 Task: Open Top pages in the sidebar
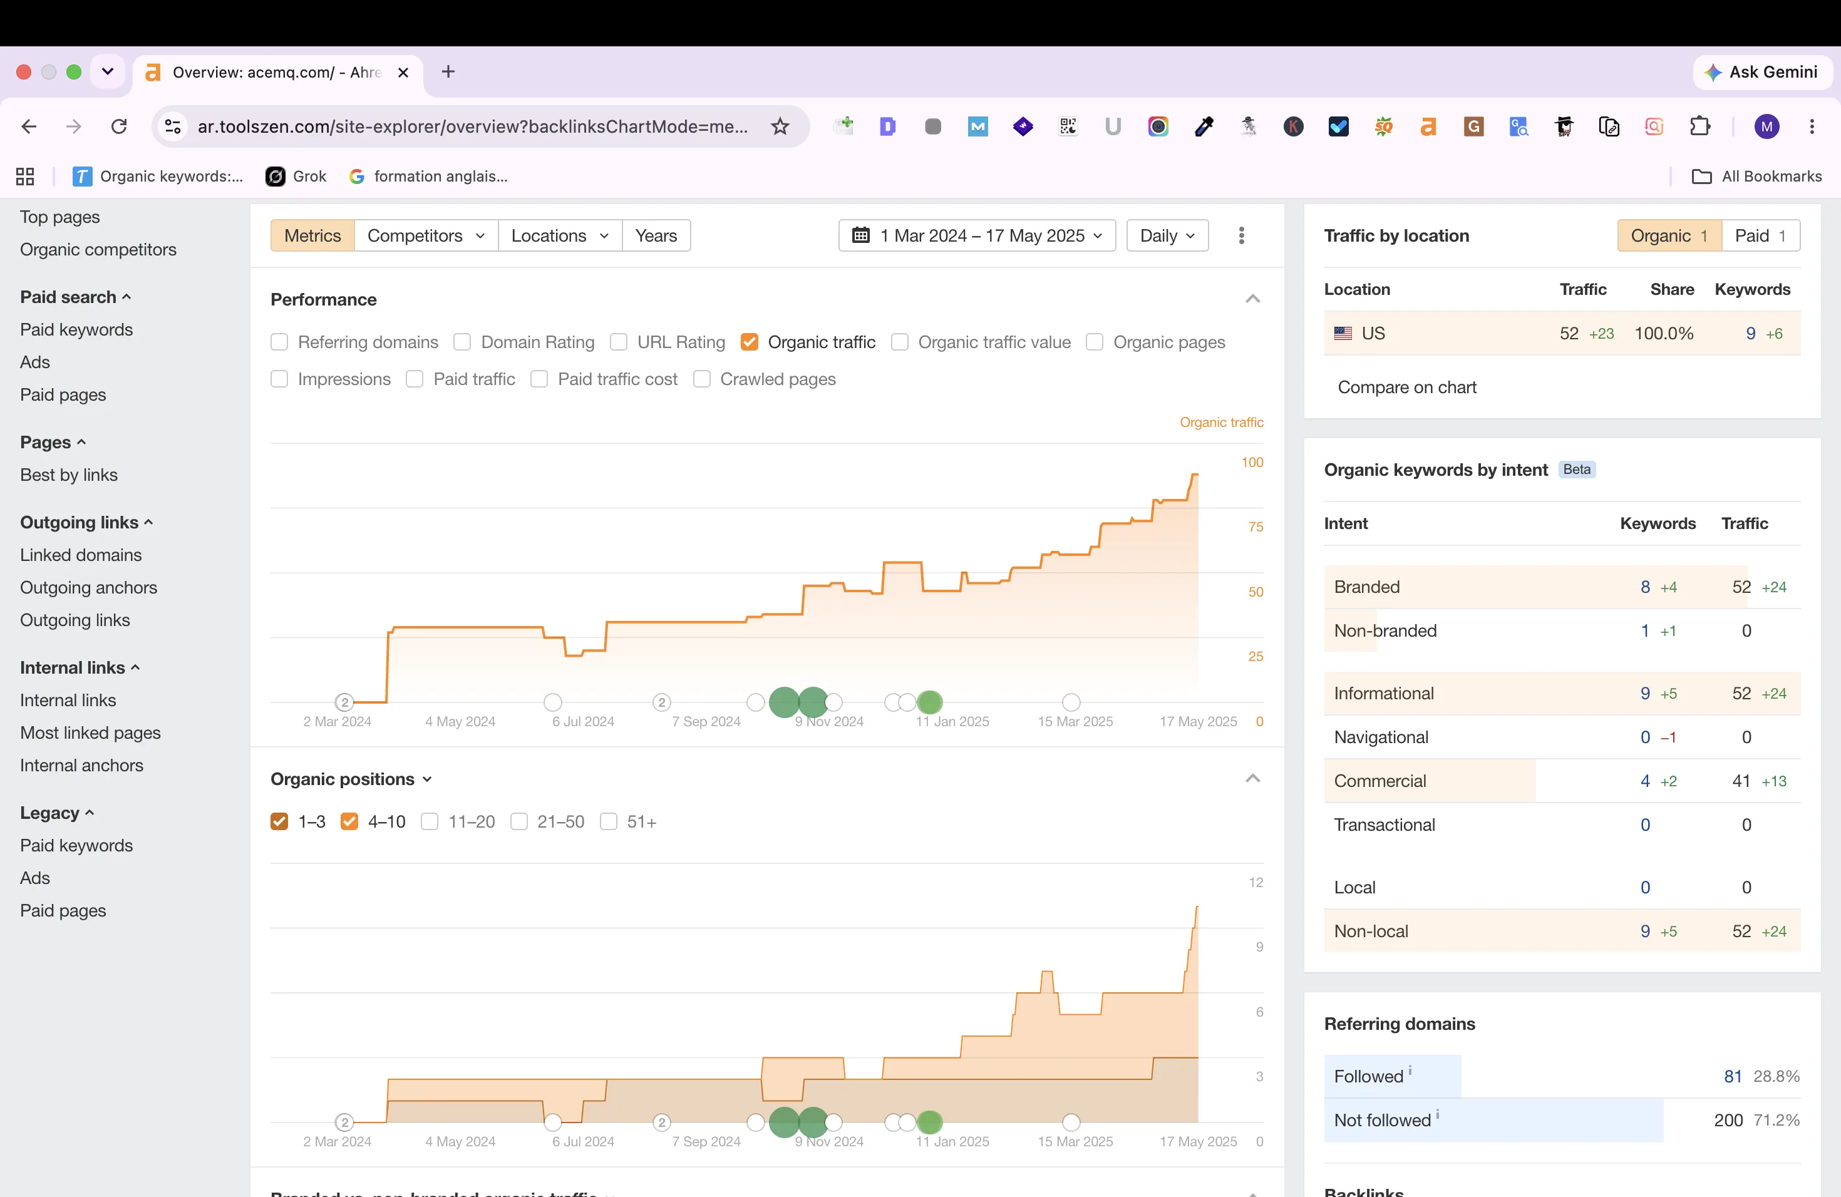60,217
